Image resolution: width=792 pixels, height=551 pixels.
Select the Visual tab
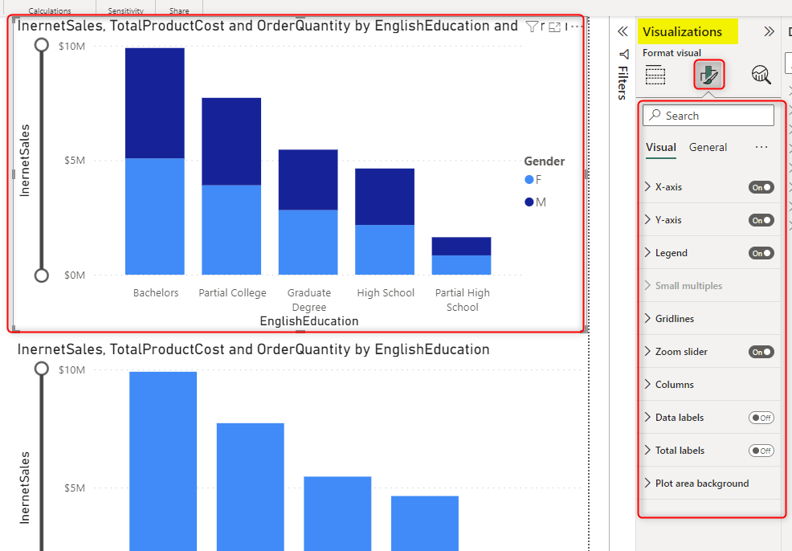coord(661,147)
